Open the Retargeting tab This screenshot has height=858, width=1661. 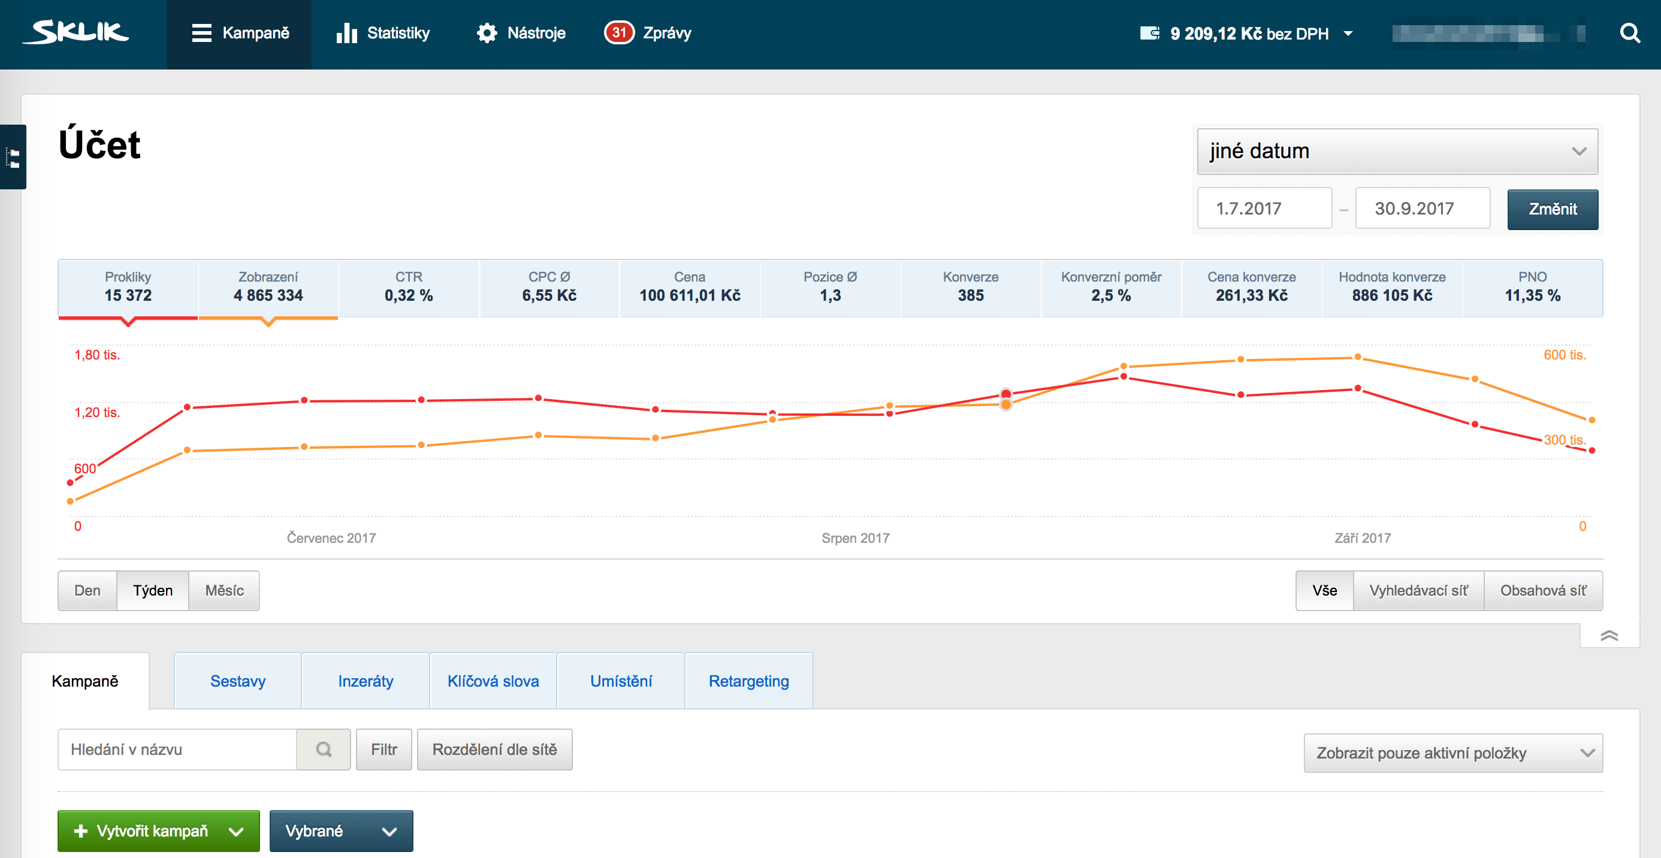[748, 681]
